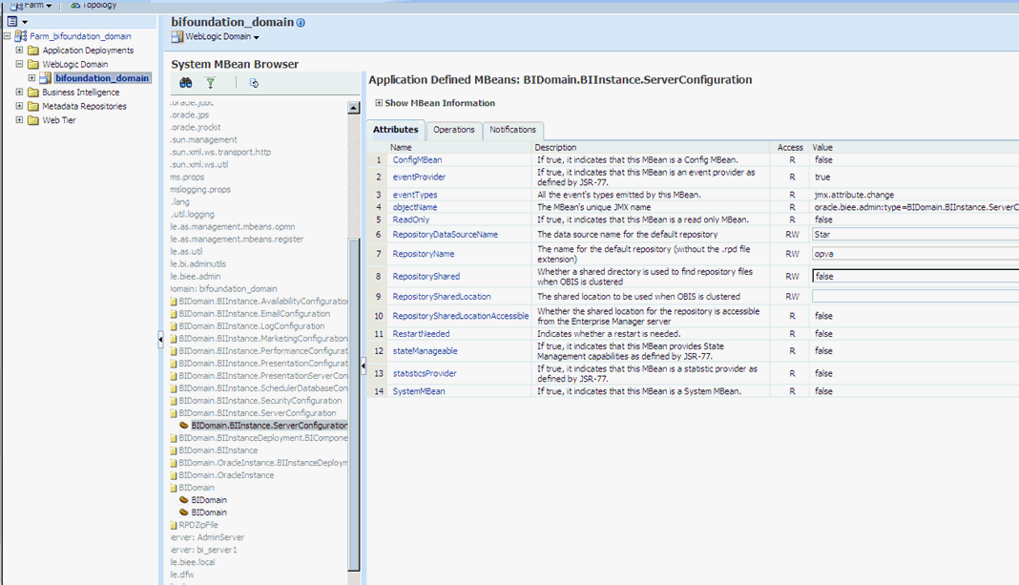This screenshot has width=1019, height=585.
Task: Click the MBean tree scroll up arrow
Action: (x=354, y=108)
